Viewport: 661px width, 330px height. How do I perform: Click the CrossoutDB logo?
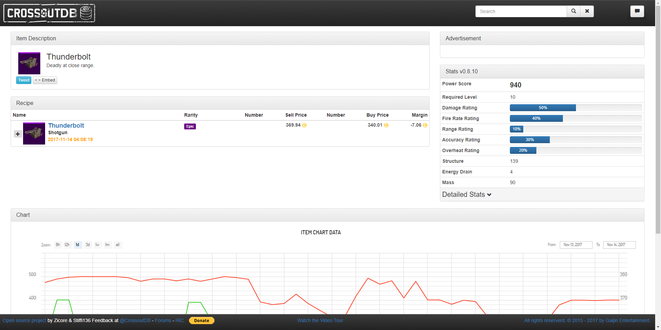(x=49, y=13)
